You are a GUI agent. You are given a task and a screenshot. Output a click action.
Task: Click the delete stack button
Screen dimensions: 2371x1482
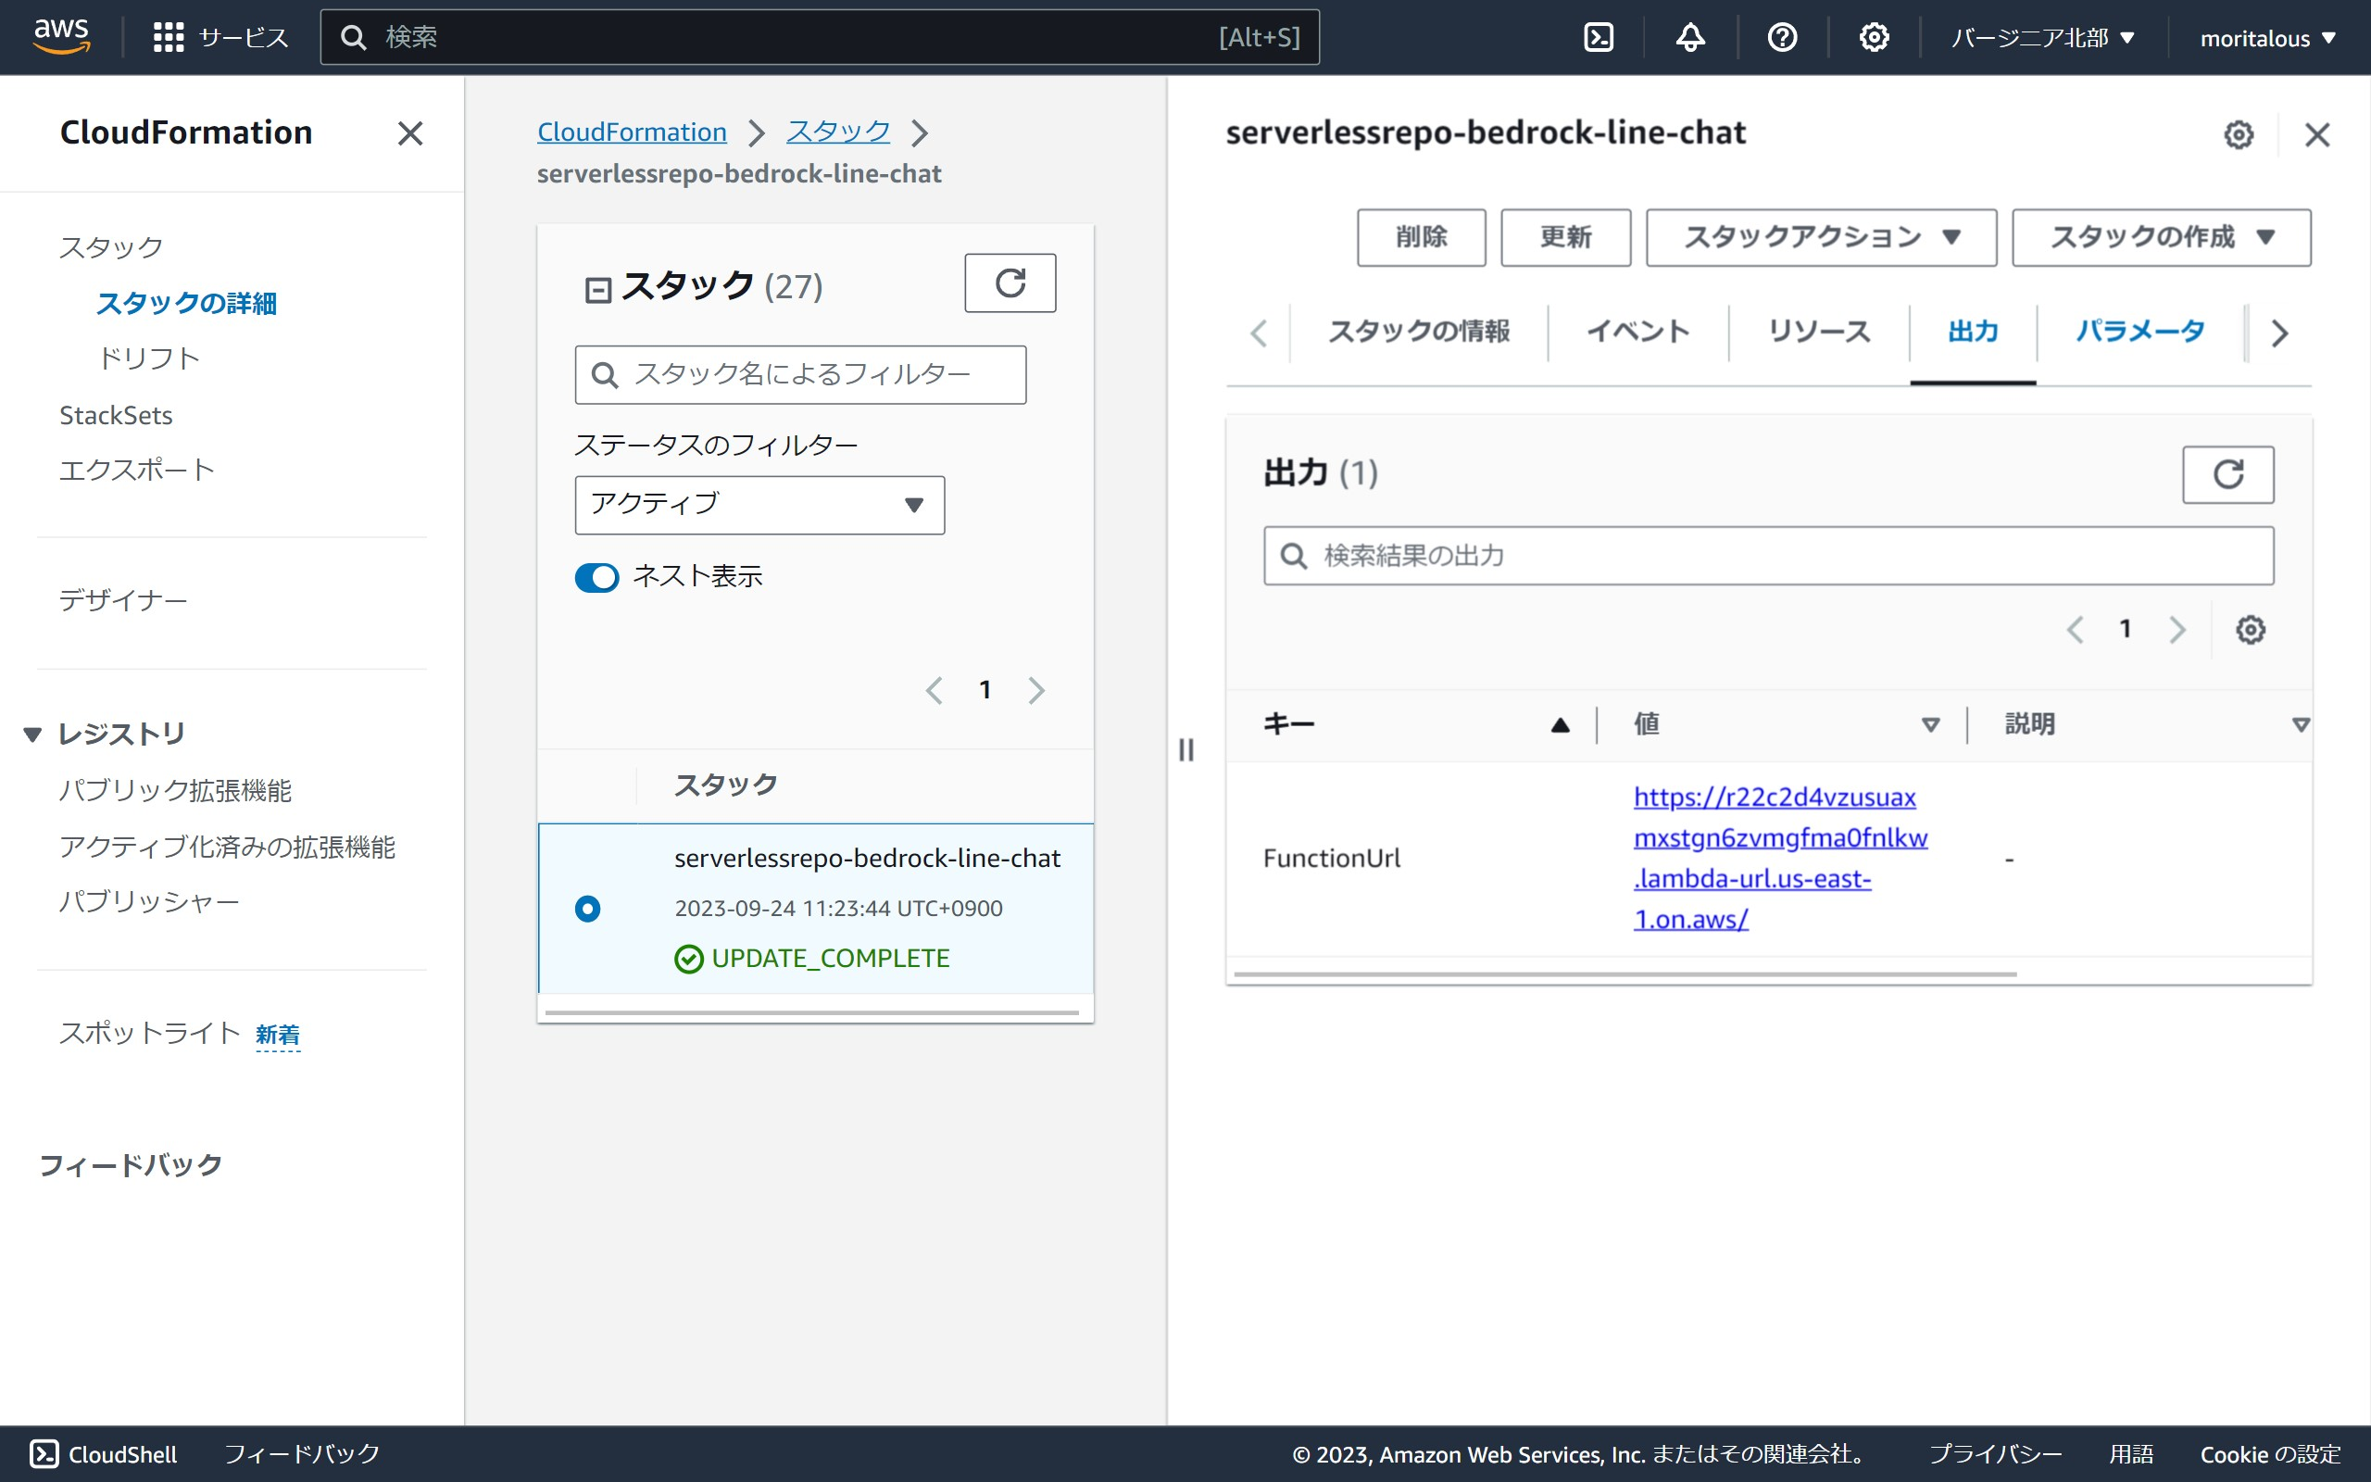point(1421,237)
